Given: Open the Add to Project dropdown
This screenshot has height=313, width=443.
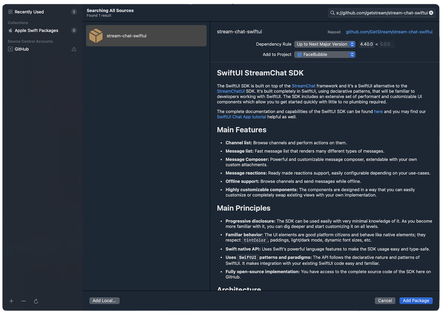Looking at the screenshot, I should tap(324, 55).
